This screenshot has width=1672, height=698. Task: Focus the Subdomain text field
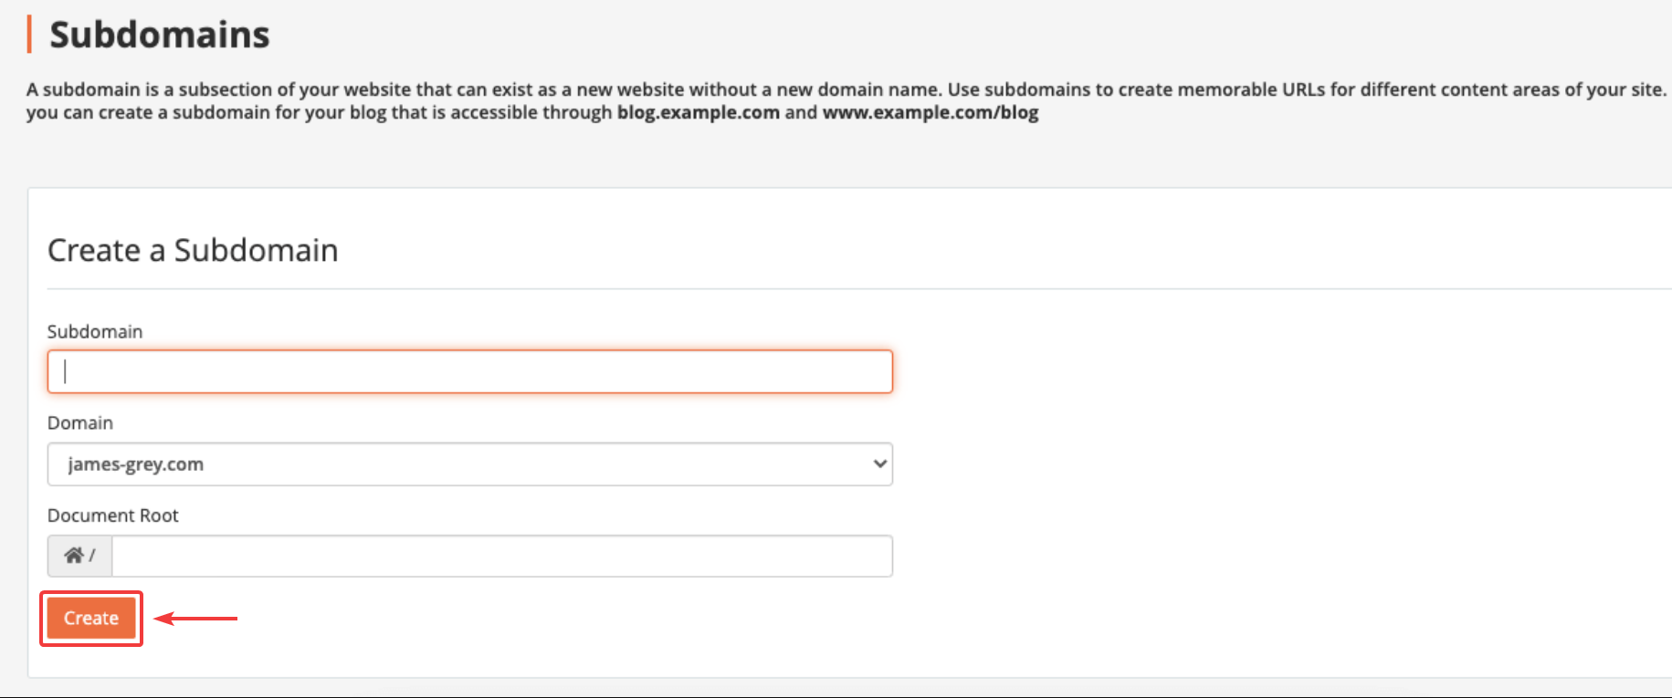click(469, 371)
